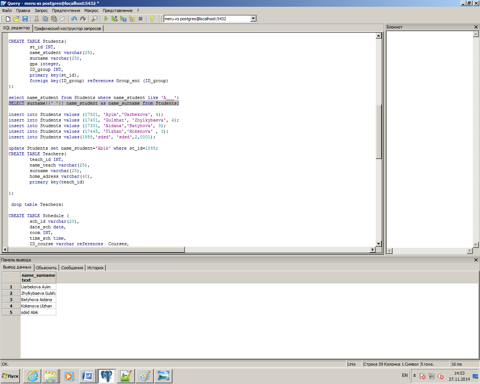The width and height of the screenshot is (480, 384).
Task: Click the Cancel query stop icon
Action: pyautogui.click(x=141, y=19)
